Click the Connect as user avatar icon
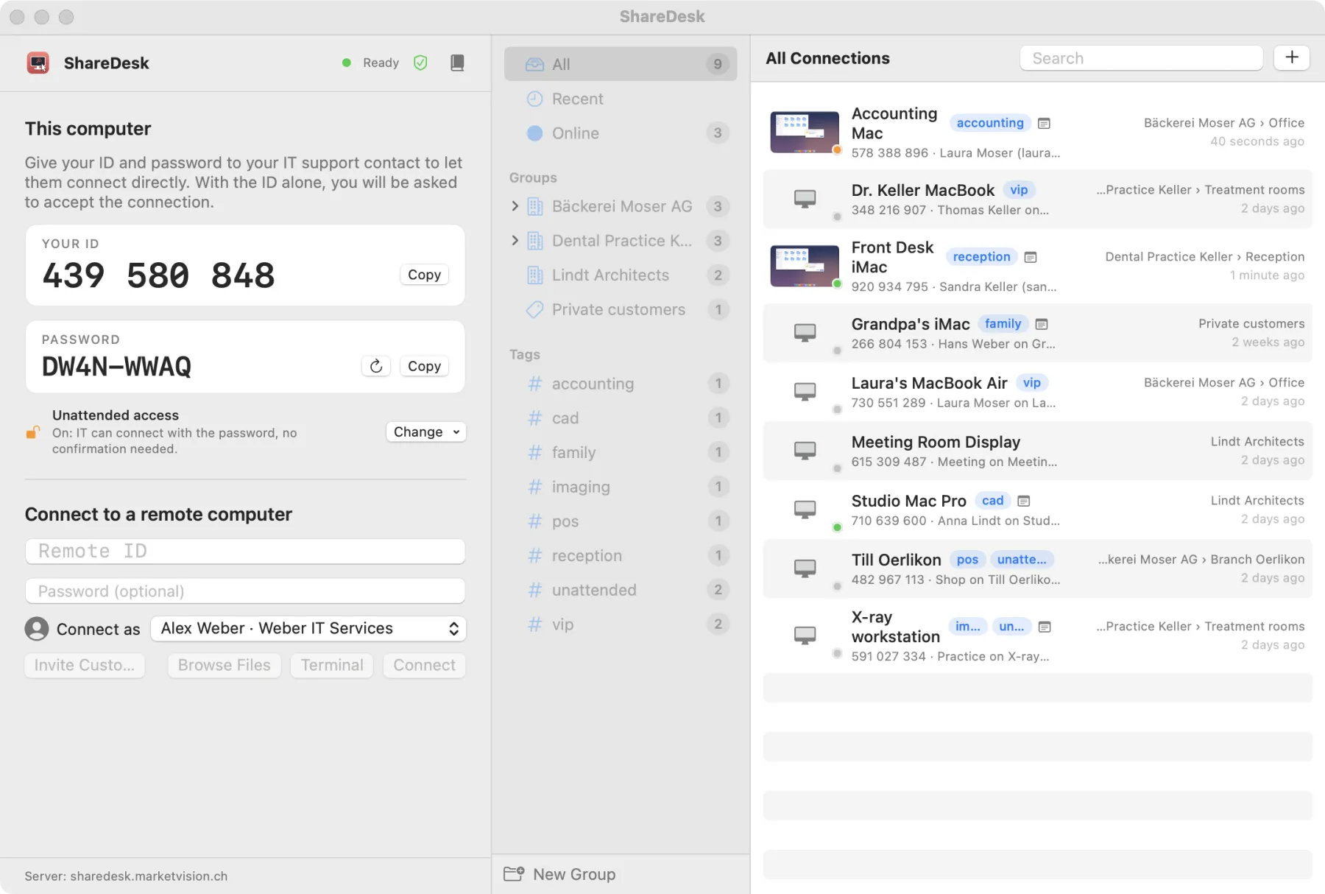 pos(37,629)
